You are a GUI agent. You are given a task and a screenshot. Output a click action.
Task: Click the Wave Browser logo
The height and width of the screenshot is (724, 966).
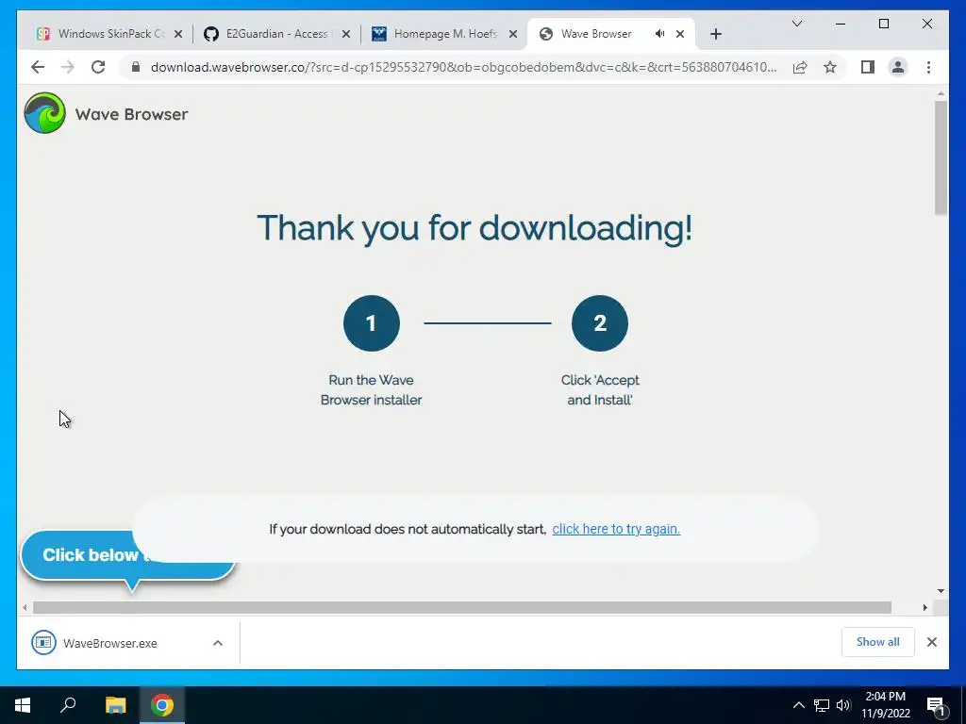[x=44, y=113]
